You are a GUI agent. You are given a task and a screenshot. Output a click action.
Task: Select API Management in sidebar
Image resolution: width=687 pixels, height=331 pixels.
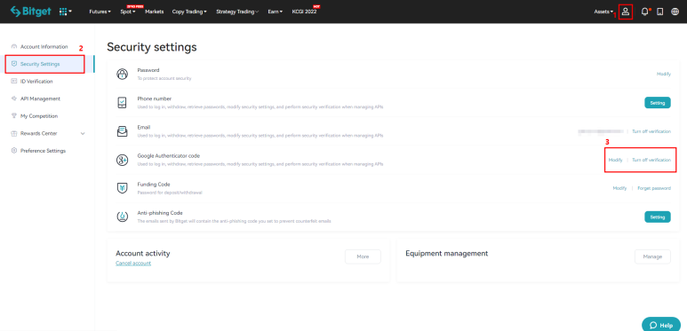click(40, 99)
